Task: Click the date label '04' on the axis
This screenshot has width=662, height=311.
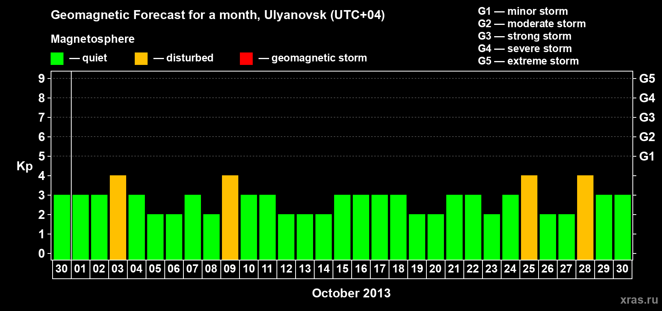Action: (136, 269)
